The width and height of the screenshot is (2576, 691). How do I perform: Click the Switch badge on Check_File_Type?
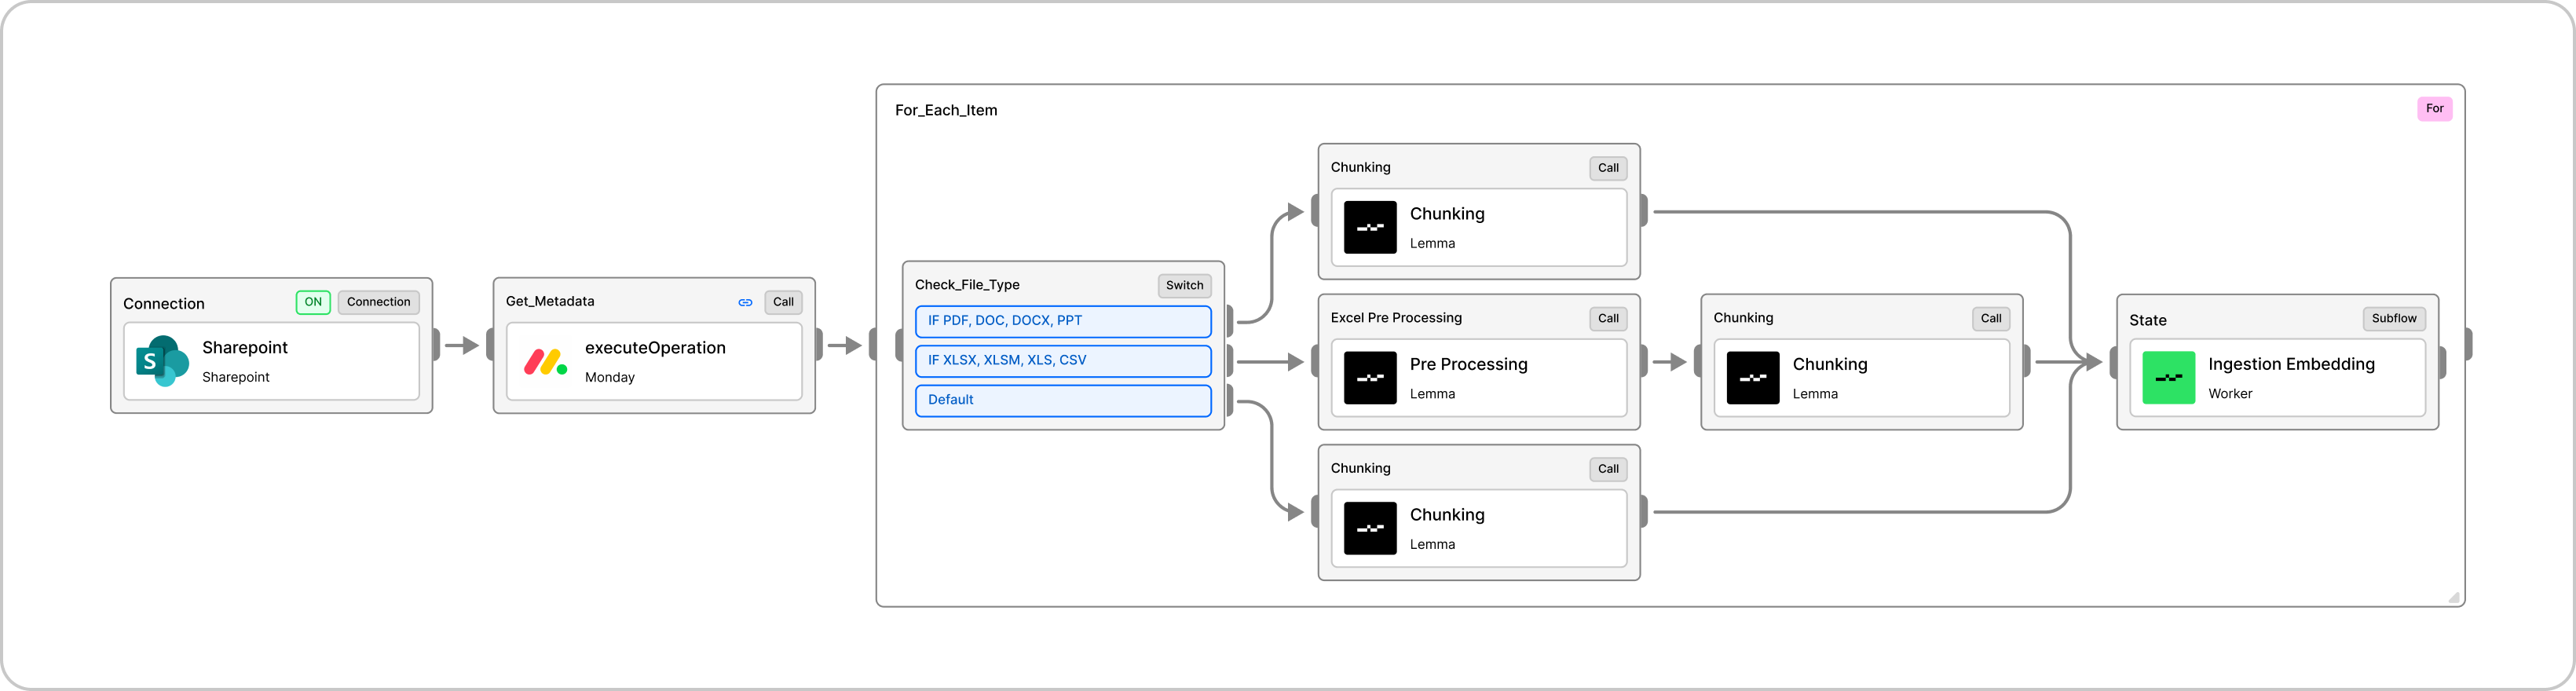pos(1184,286)
